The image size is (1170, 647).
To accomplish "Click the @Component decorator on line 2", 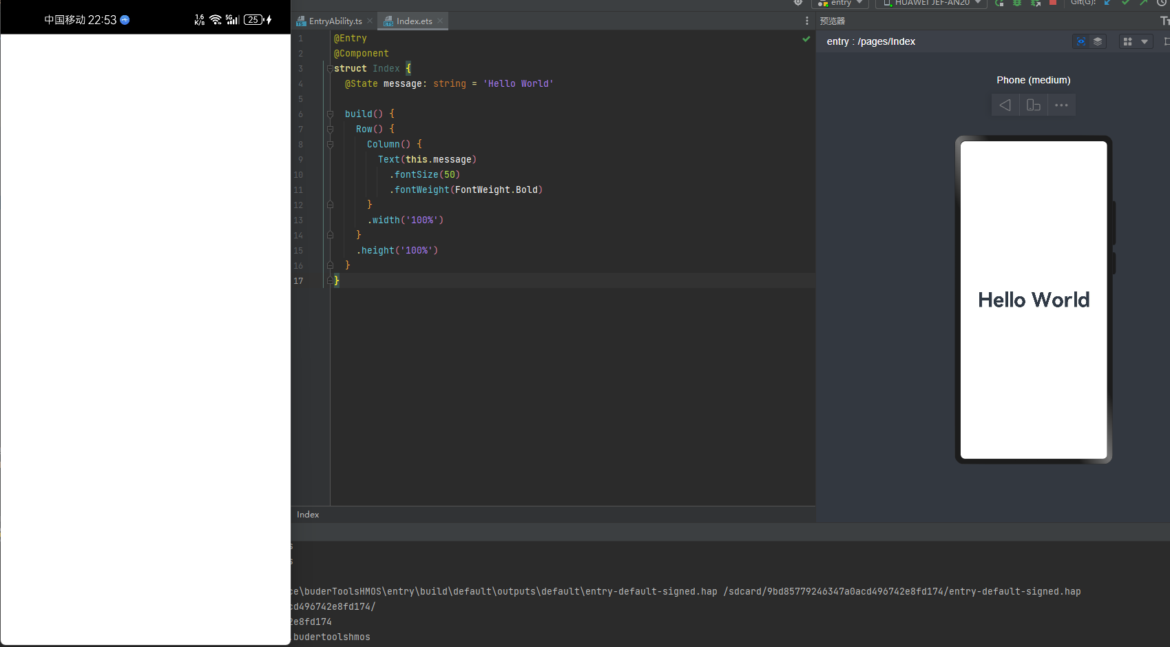I will (362, 54).
